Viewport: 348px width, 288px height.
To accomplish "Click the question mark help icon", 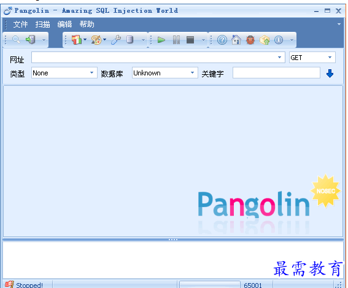I will coord(222,40).
